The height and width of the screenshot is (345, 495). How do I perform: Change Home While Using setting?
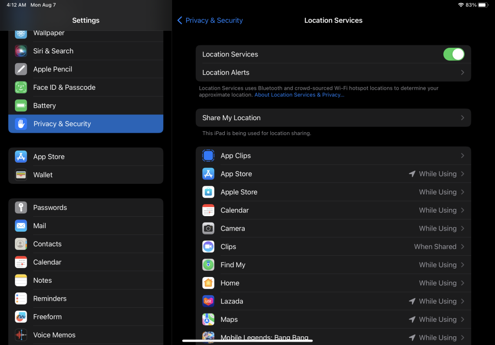click(437, 283)
